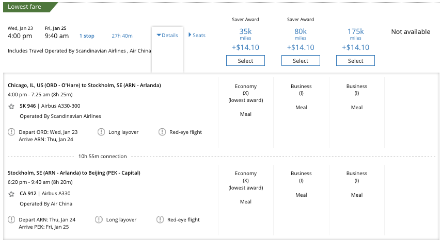Click Star Alliance icon beside CA 912
This screenshot has height=240, width=441.
tap(11, 194)
